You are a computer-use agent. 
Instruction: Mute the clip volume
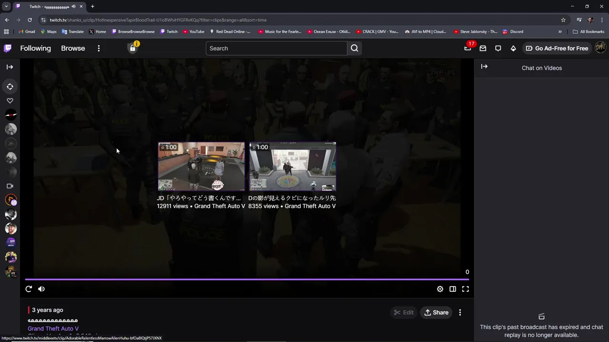click(41, 289)
